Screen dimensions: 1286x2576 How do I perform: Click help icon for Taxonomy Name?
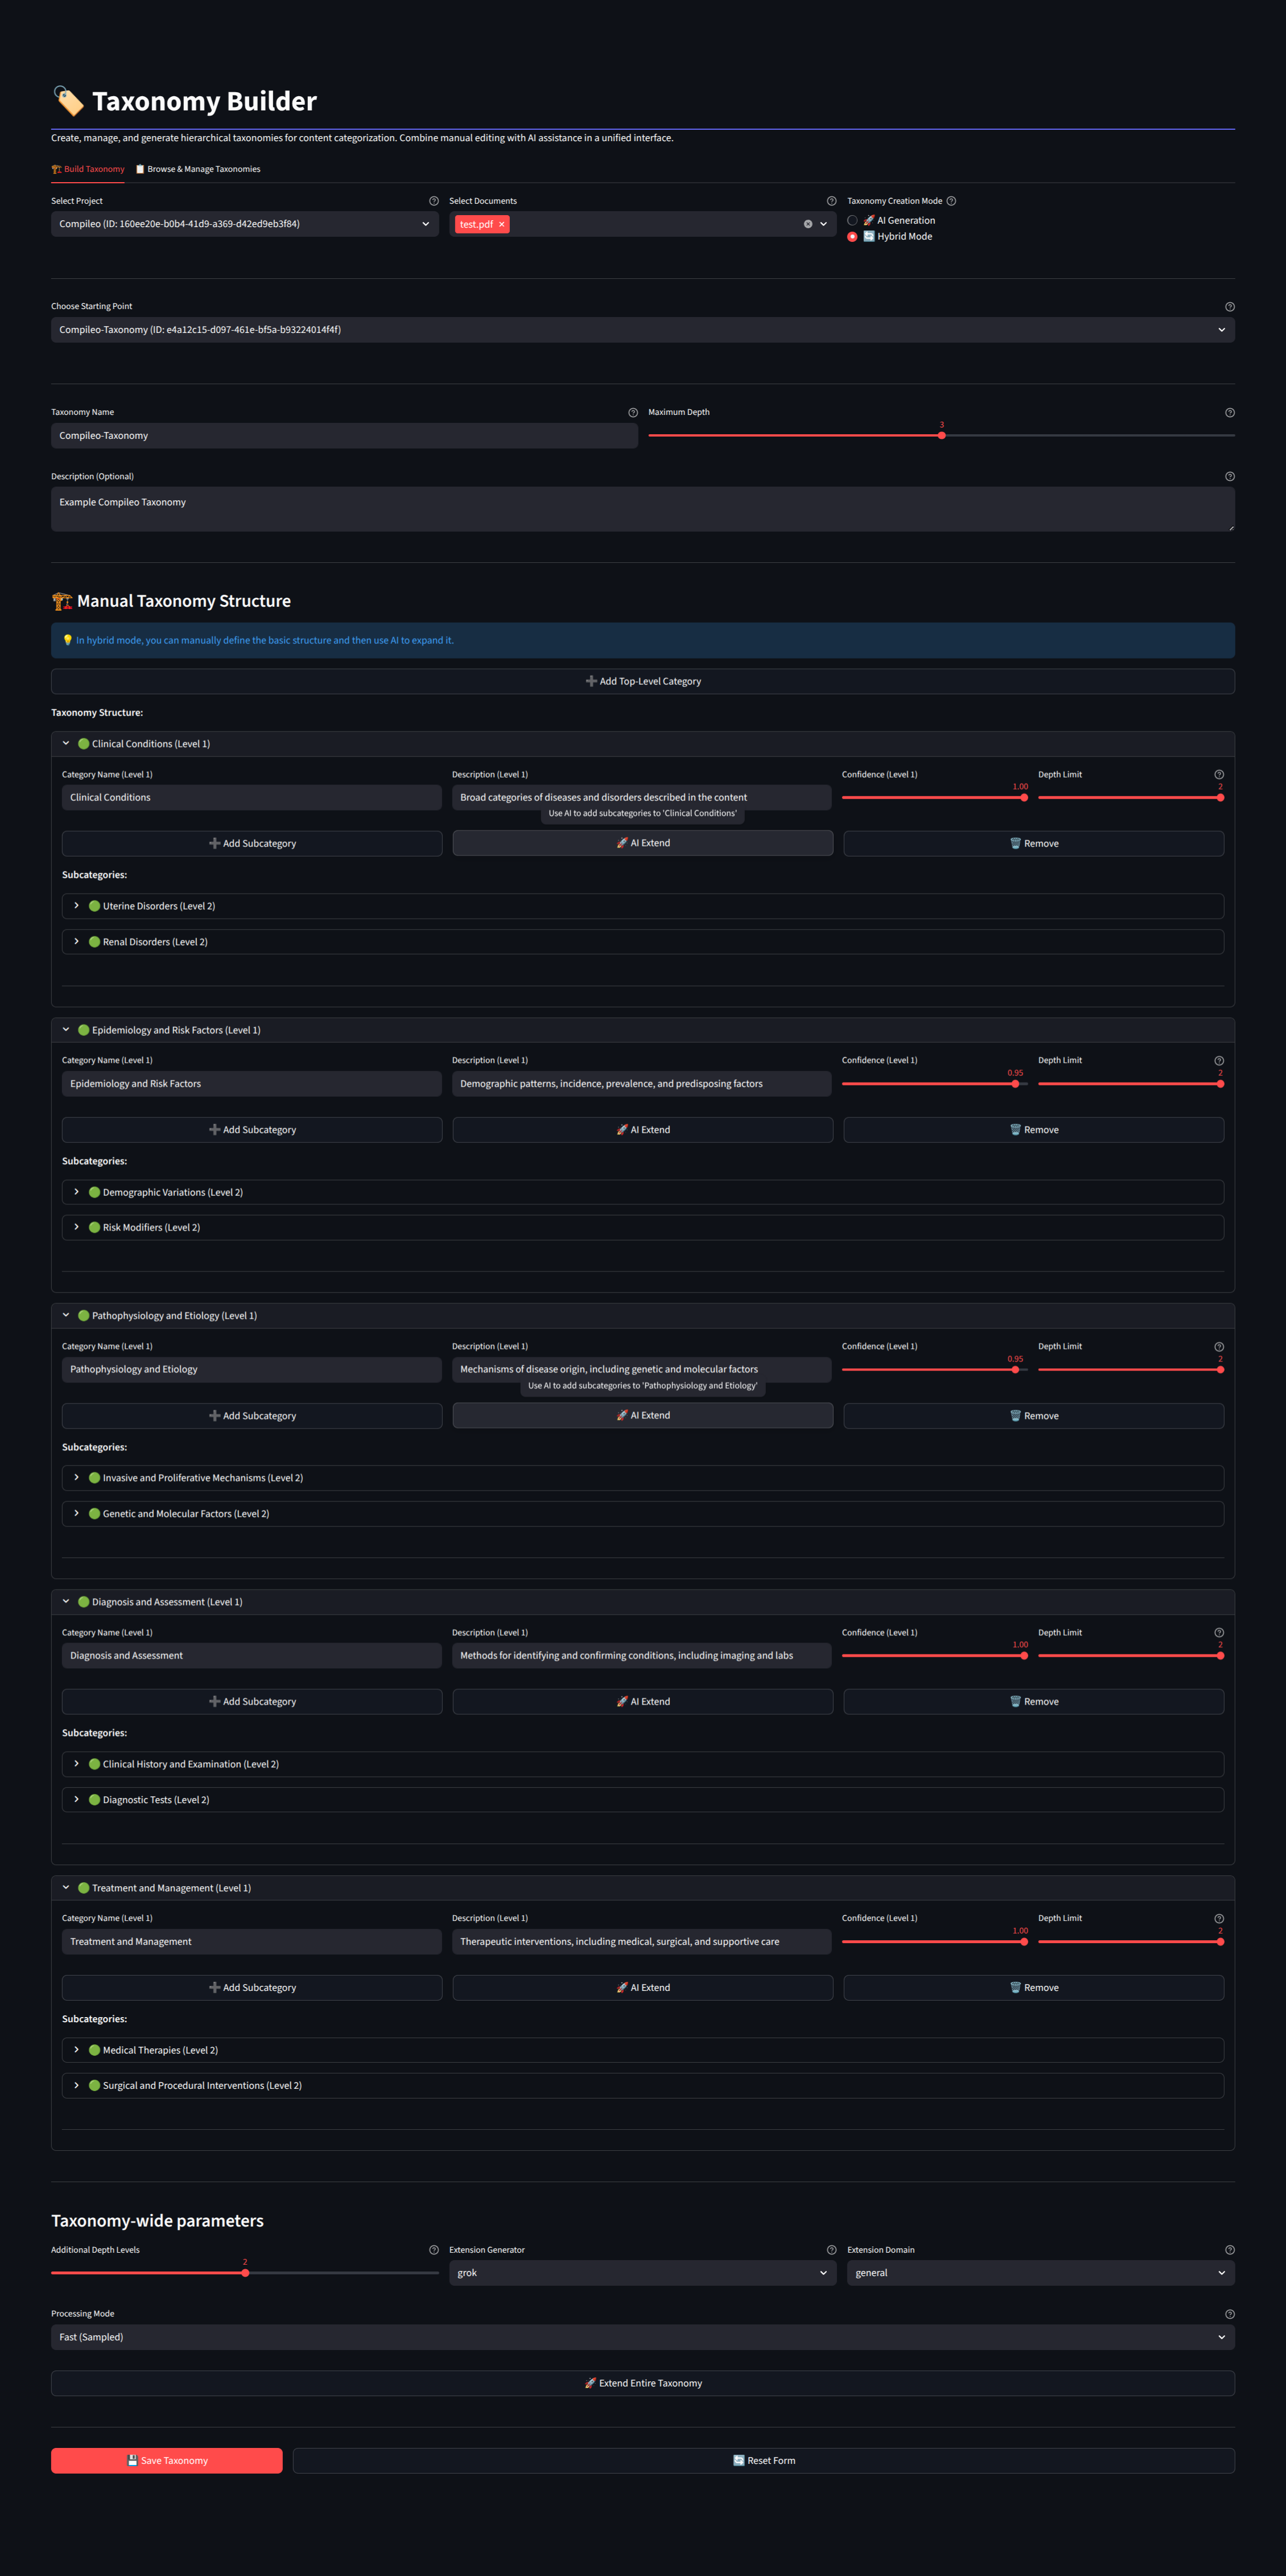[632, 413]
